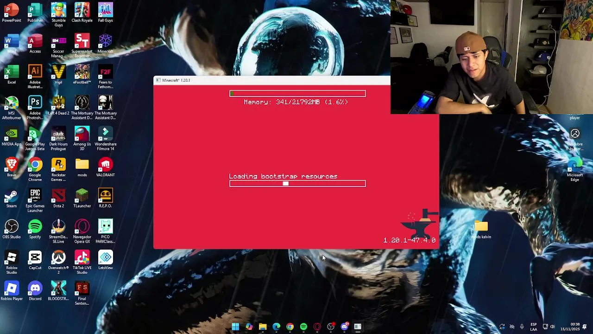Select Google Chrome desktop shortcut
Screen dimensions: 593x334
(35, 169)
